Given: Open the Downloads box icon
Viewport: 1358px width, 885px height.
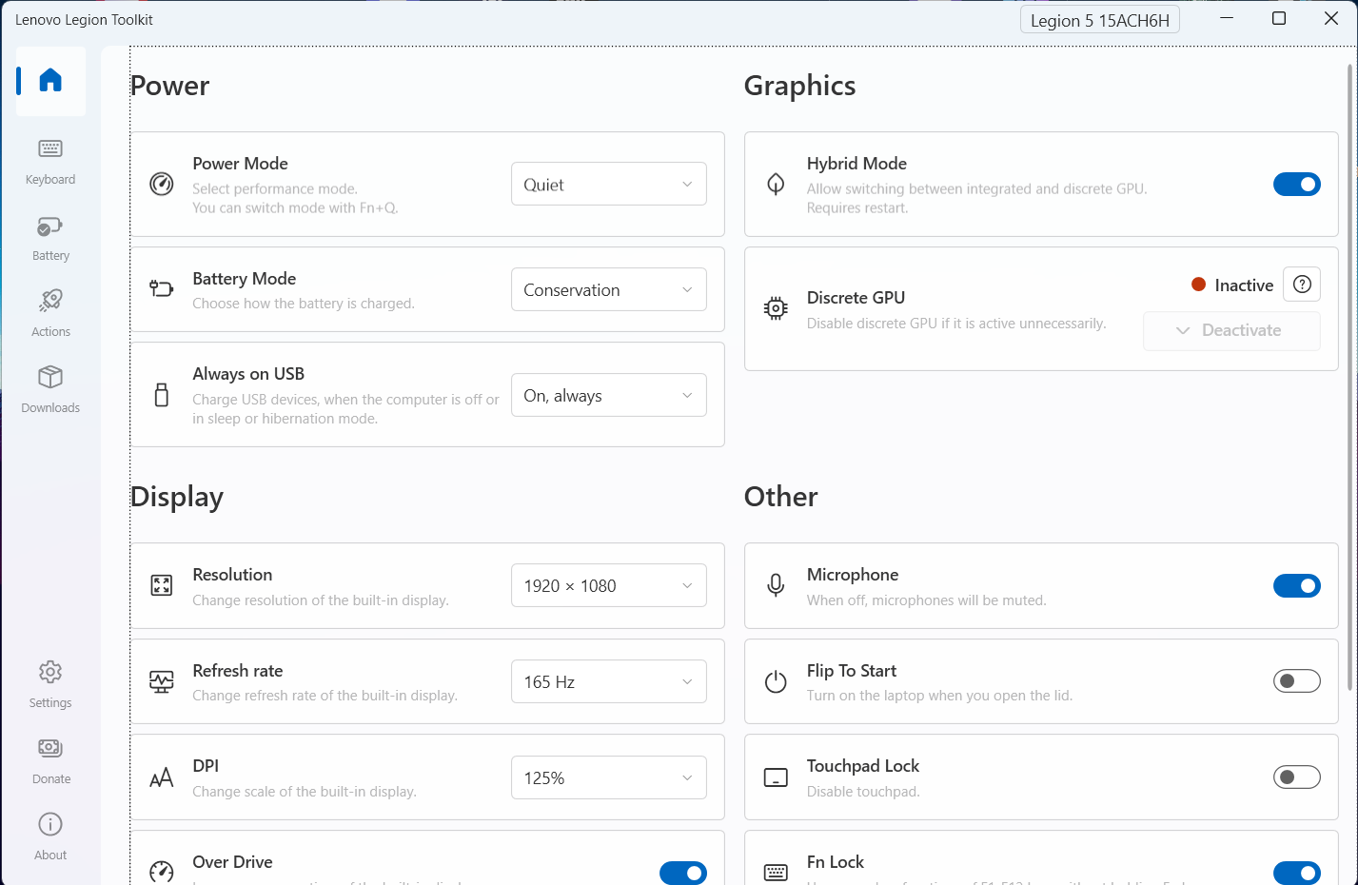Looking at the screenshot, I should (50, 377).
